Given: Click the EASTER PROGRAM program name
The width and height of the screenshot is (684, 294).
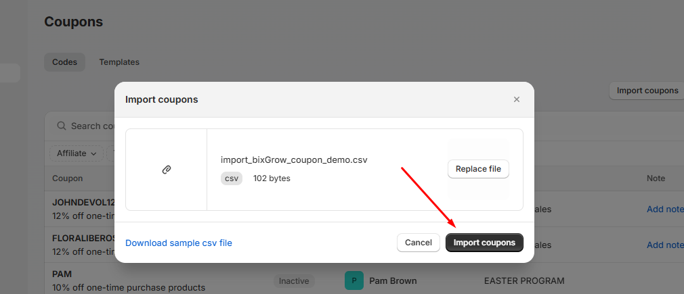Looking at the screenshot, I should tap(523, 280).
